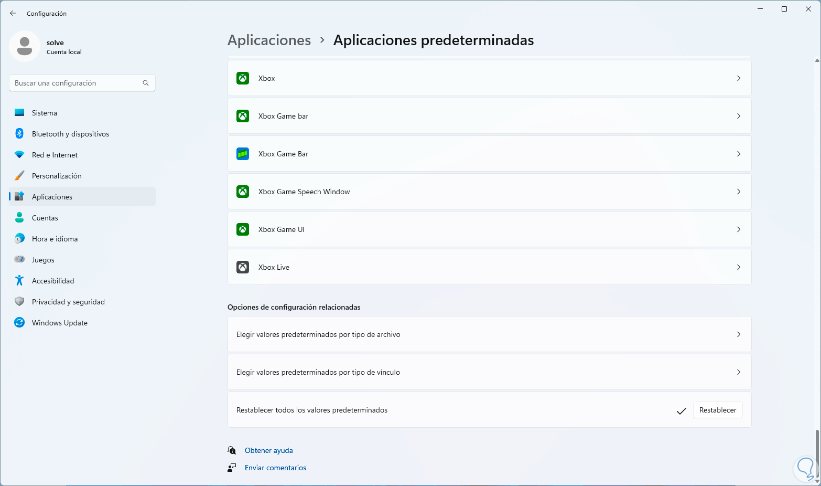Go to Windows Update section
Viewport: 821px width, 486px height.
pyautogui.click(x=59, y=323)
